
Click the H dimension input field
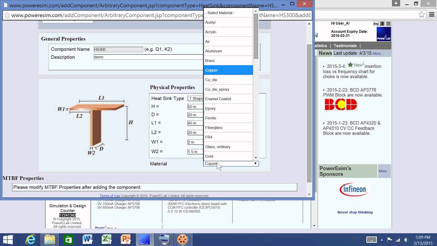click(x=196, y=107)
